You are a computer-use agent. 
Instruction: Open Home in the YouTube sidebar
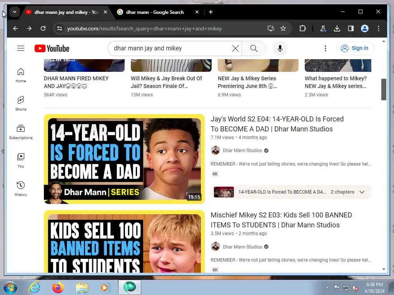tap(21, 75)
